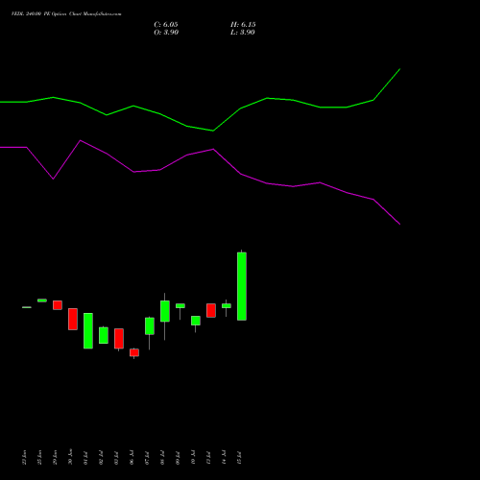Click the '10 Jul' x-axis date label
This screenshot has height=480, width=480.
[x=193, y=457]
